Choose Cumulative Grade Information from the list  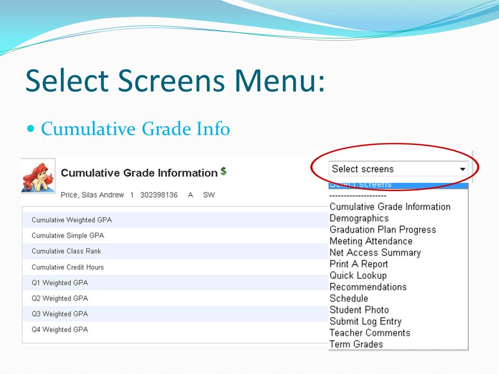pyautogui.click(x=390, y=207)
